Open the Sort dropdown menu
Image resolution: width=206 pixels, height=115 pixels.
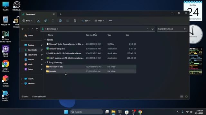(x=86, y=20)
